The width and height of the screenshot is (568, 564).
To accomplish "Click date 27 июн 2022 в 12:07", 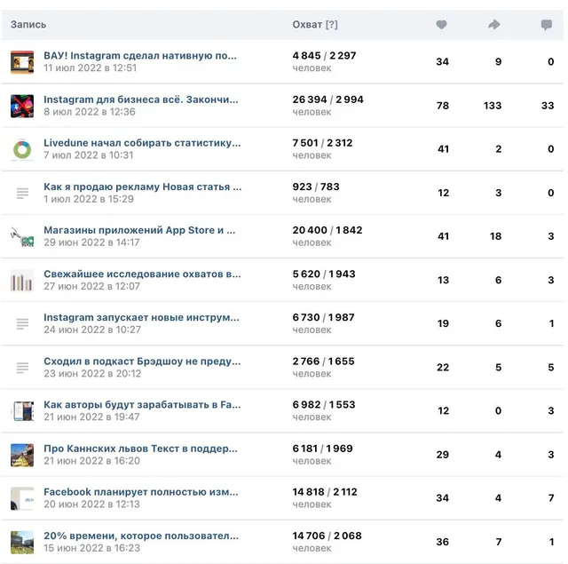I will click(x=91, y=286).
